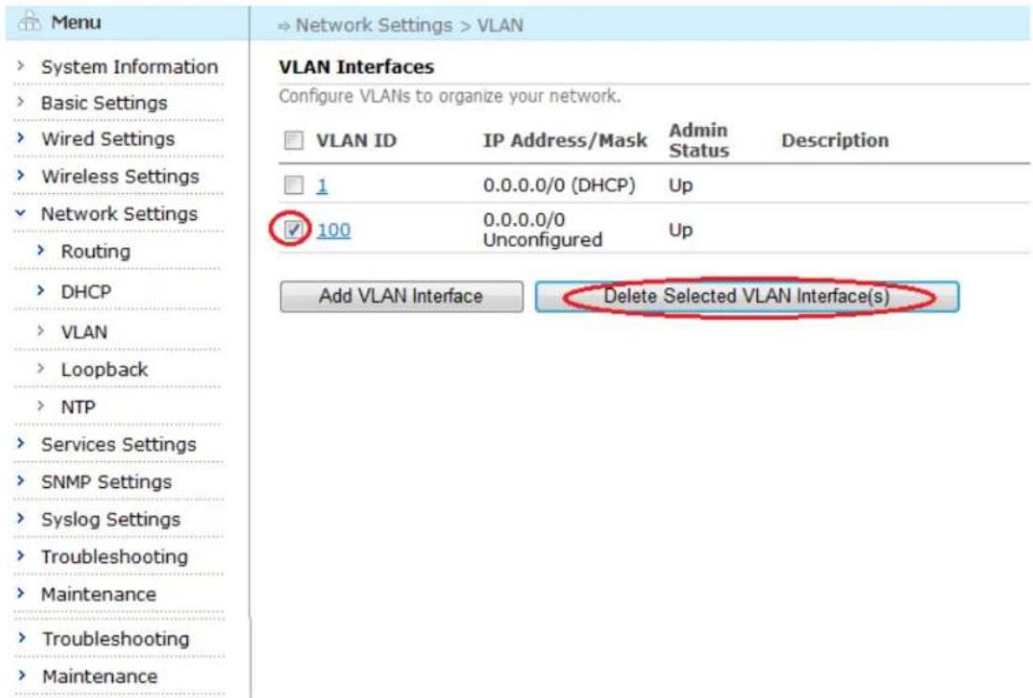Viewport: 1033px width, 698px height.
Task: Toggle the select-all VLAN header checkbox
Action: click(x=294, y=140)
